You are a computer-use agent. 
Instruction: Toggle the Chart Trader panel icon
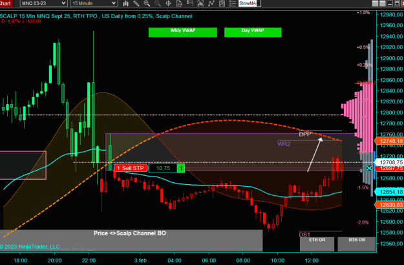(189, 3)
